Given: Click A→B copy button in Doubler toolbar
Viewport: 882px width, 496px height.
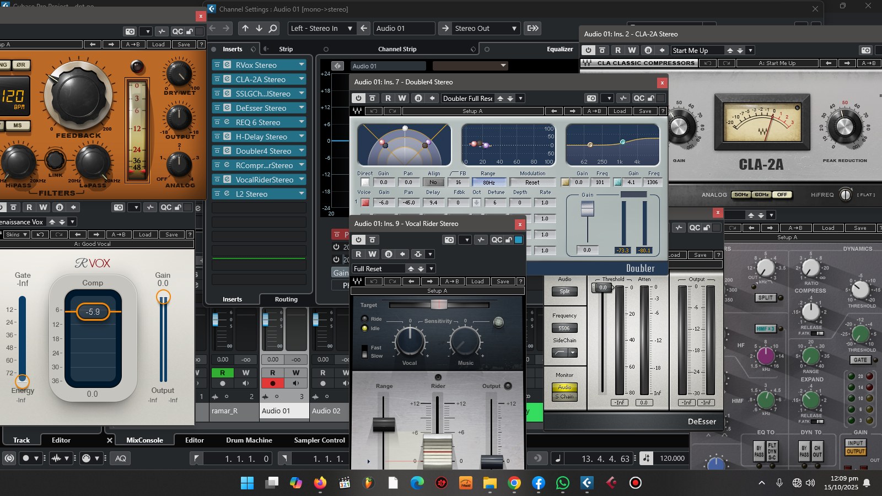Looking at the screenshot, I should pos(594,111).
